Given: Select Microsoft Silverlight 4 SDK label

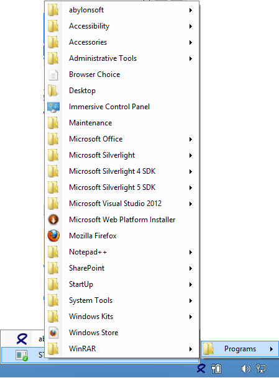Looking at the screenshot, I should point(112,171).
